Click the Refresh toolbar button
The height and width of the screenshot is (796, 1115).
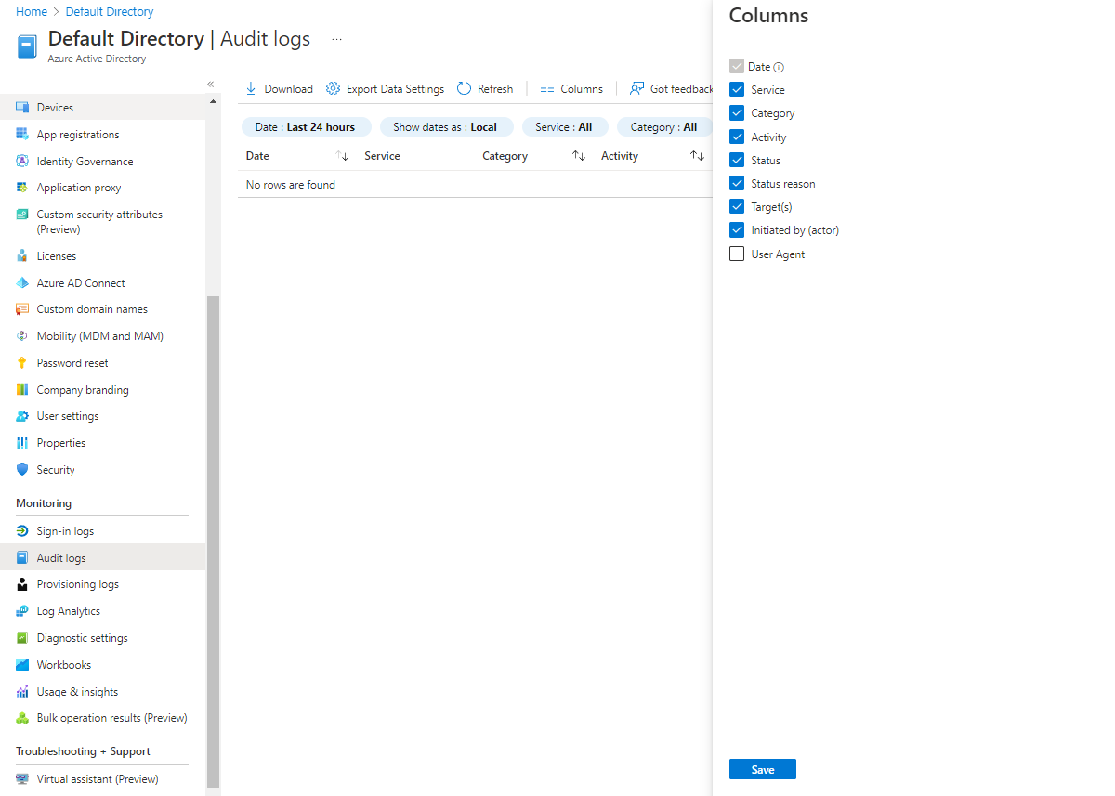pos(485,89)
